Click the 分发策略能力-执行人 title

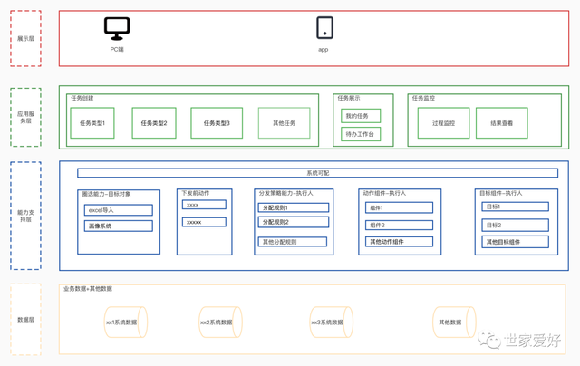(285, 193)
